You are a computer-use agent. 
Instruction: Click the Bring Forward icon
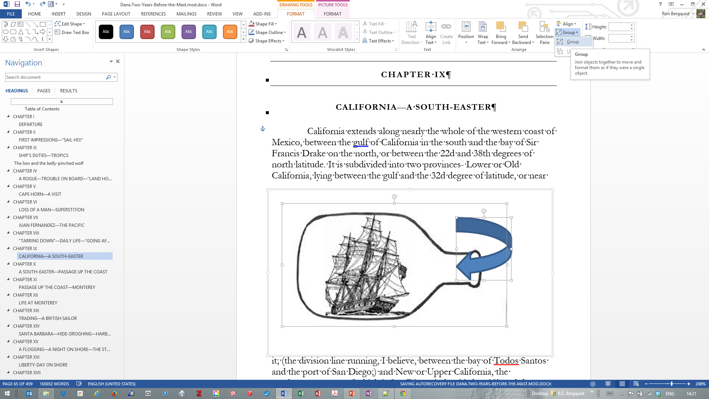click(x=501, y=27)
